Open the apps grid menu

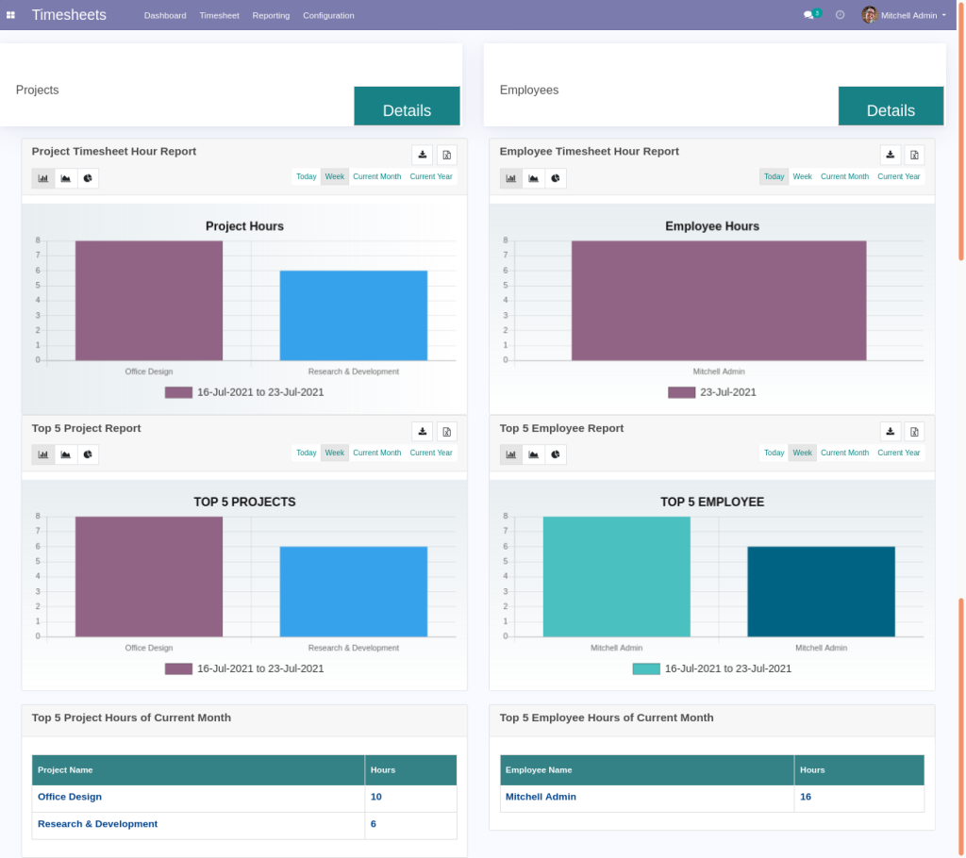pyautogui.click(x=11, y=14)
